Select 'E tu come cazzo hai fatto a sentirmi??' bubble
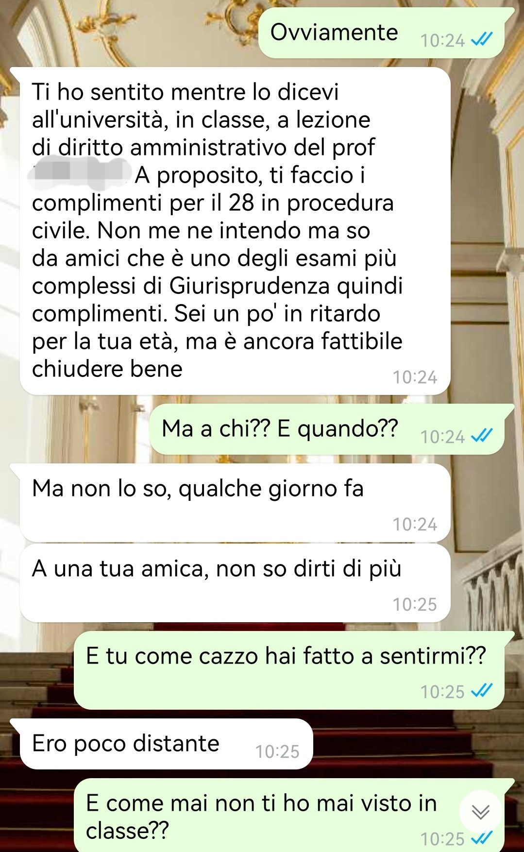Image resolution: width=524 pixels, height=852 pixels. point(289,670)
